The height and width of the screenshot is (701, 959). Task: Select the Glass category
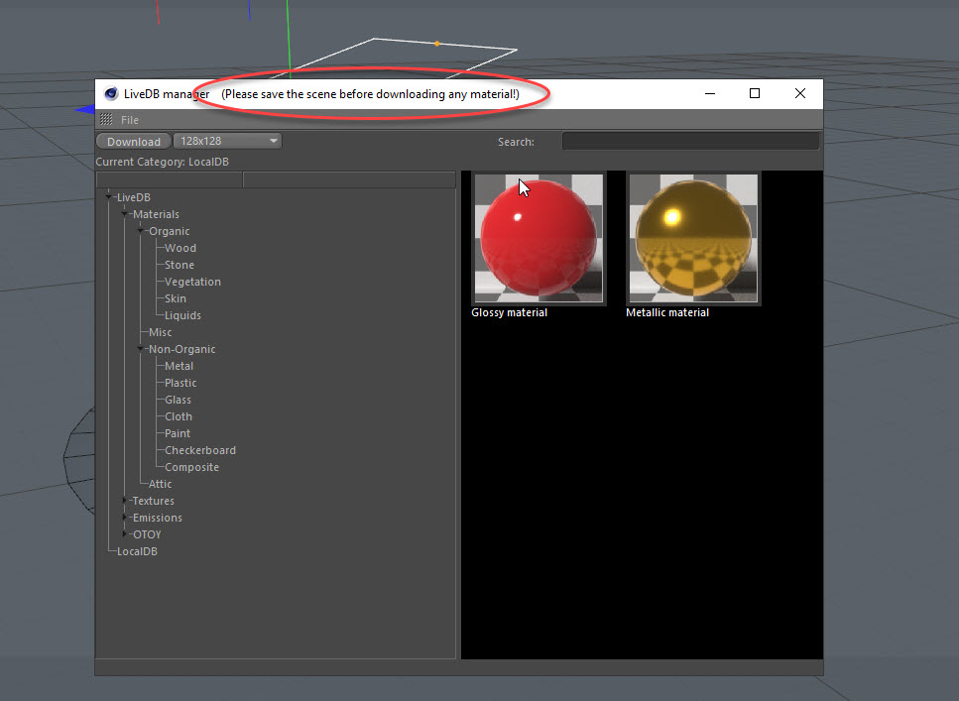pos(178,400)
